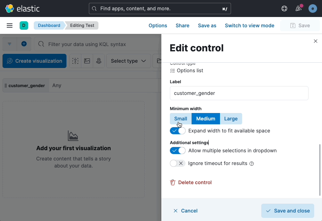Viewport: 322px width, 221px height.
Task: Open the user avatar menu
Action: [312, 8]
